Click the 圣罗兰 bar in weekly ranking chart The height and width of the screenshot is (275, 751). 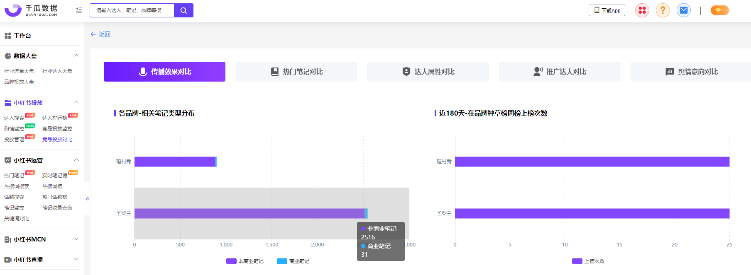click(592, 213)
